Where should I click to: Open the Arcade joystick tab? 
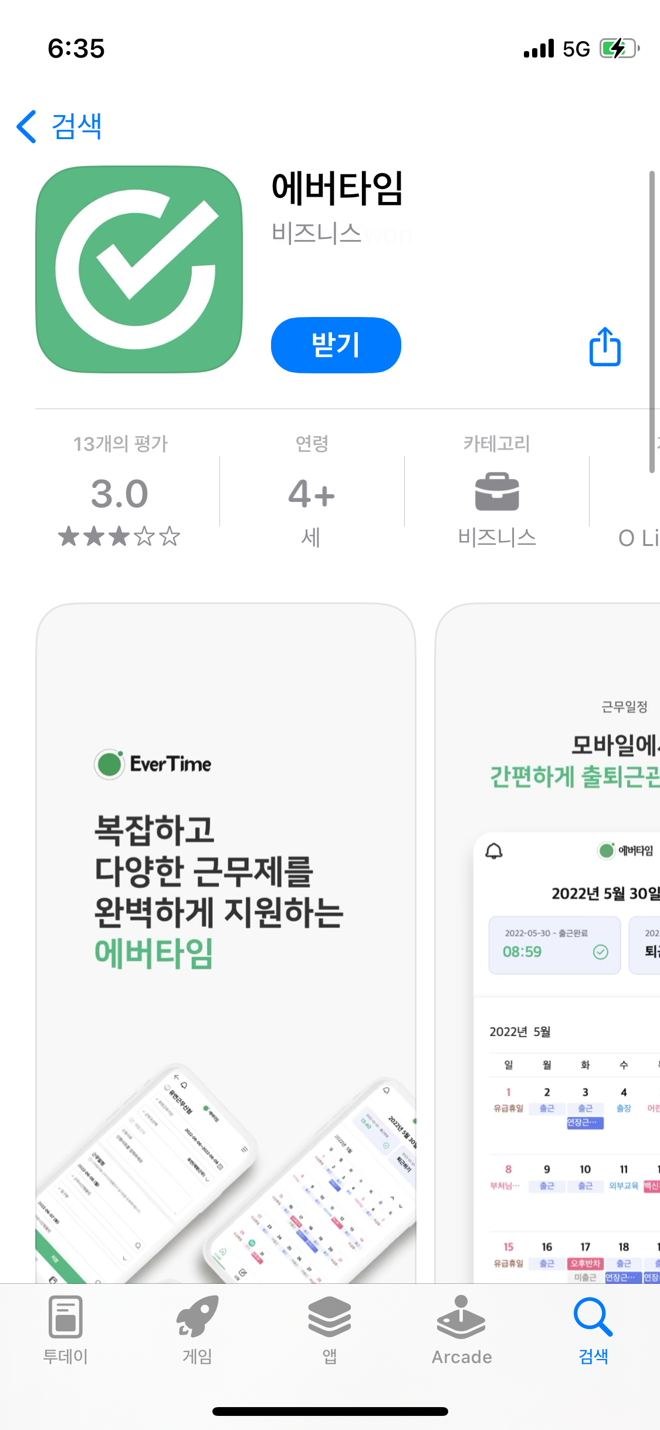pos(462,1330)
